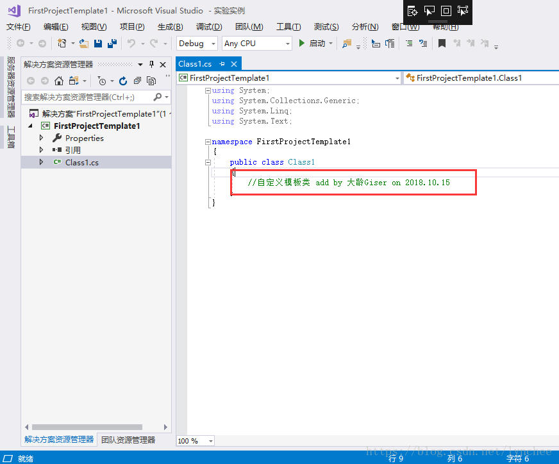The height and width of the screenshot is (464, 559).
Task: Click the uncomment selected lines icon
Action: 423,44
